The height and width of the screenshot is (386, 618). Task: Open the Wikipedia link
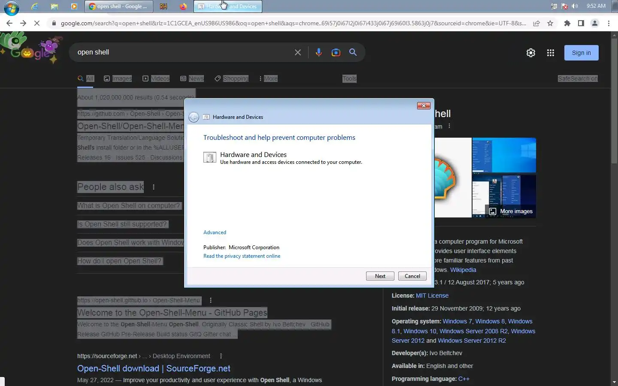click(x=463, y=270)
